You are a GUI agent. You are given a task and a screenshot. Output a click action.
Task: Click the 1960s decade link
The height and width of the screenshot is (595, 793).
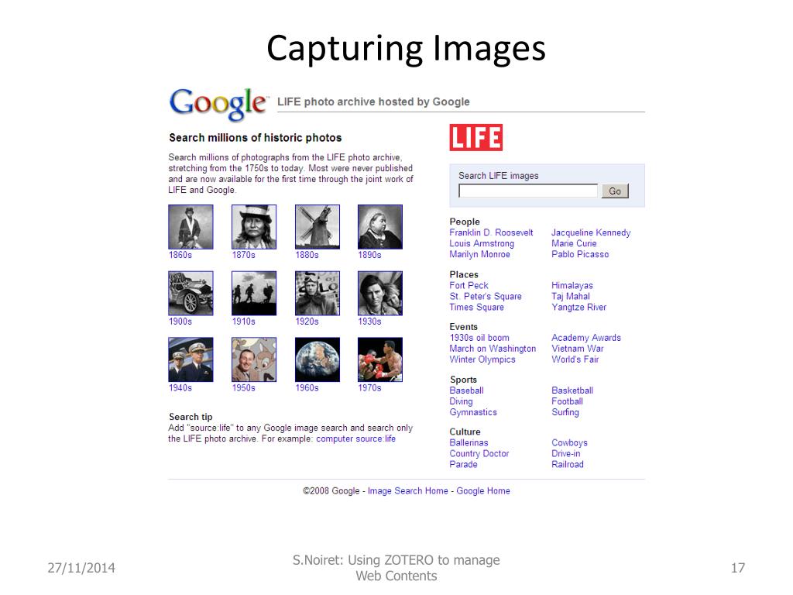pos(307,387)
